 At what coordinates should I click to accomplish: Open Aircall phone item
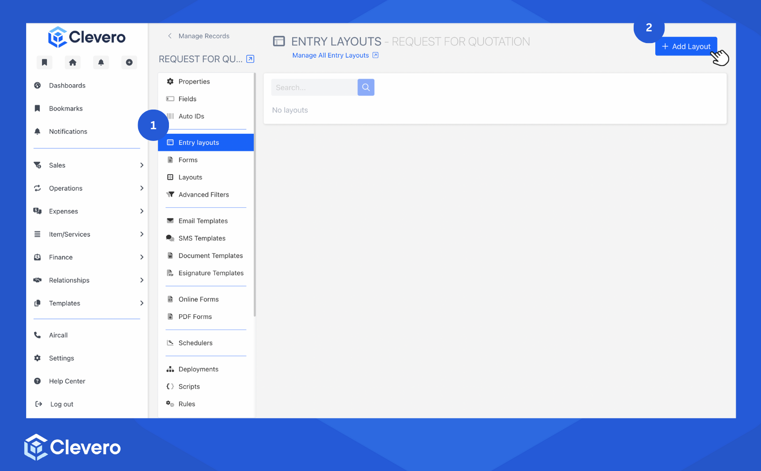[51, 335]
